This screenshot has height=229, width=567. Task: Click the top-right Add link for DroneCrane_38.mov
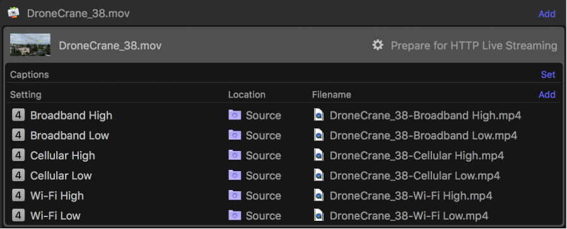tap(547, 14)
